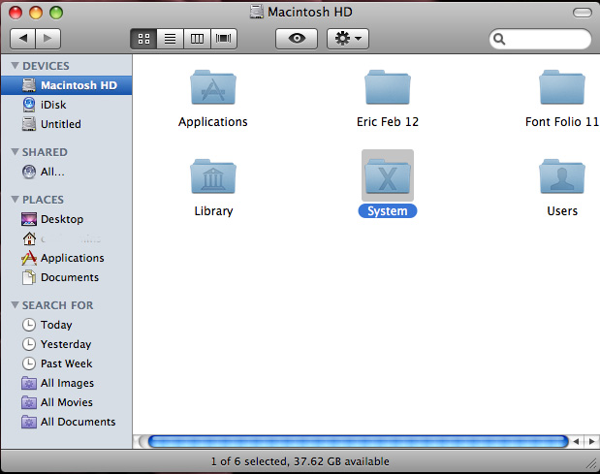Image resolution: width=600 pixels, height=474 pixels.
Task: Open All… under SHARED
Action: (x=67, y=172)
